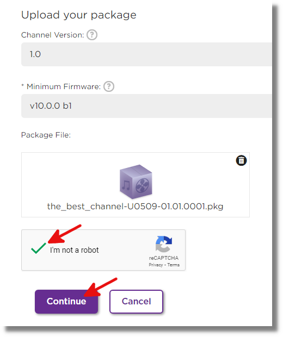This screenshot has width=283, height=337.
Task: Click the Minimum Firmware help question icon
Action: tap(109, 86)
